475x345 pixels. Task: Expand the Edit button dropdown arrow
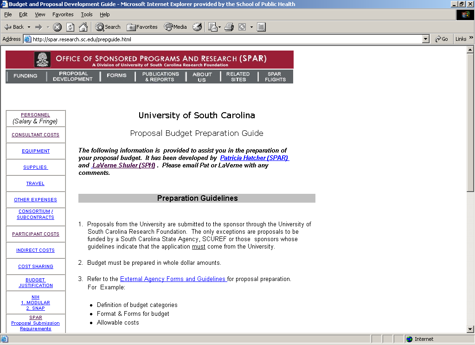coord(251,27)
